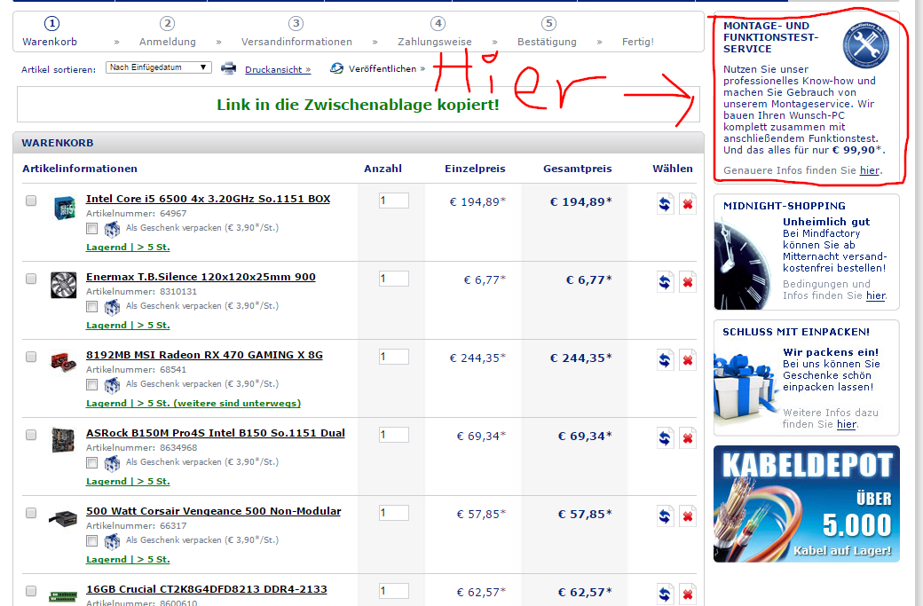Click the Veröffentlichen share icon
The width and height of the screenshot is (923, 606).
pyautogui.click(x=336, y=68)
